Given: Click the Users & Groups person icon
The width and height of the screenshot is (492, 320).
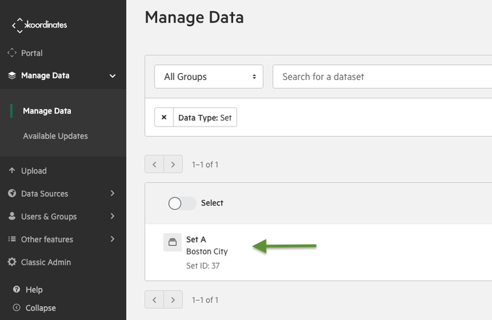Looking at the screenshot, I should [12, 216].
